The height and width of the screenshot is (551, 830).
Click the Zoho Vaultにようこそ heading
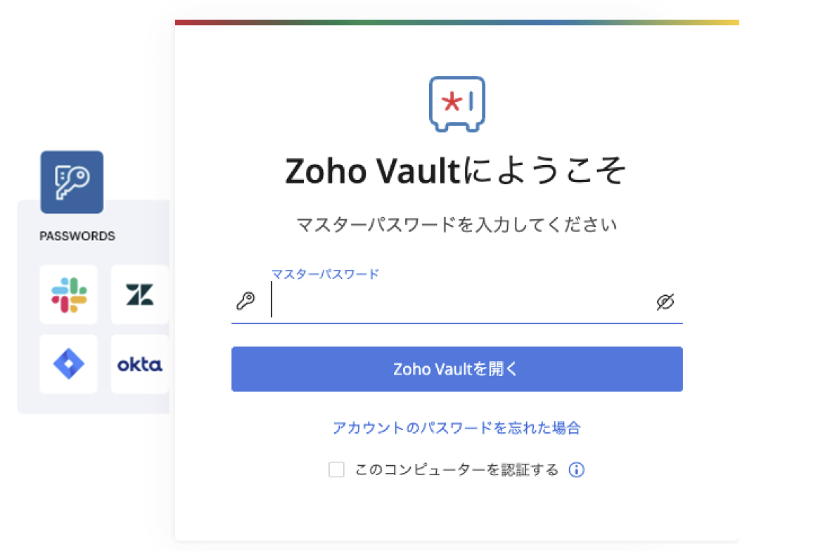456,171
